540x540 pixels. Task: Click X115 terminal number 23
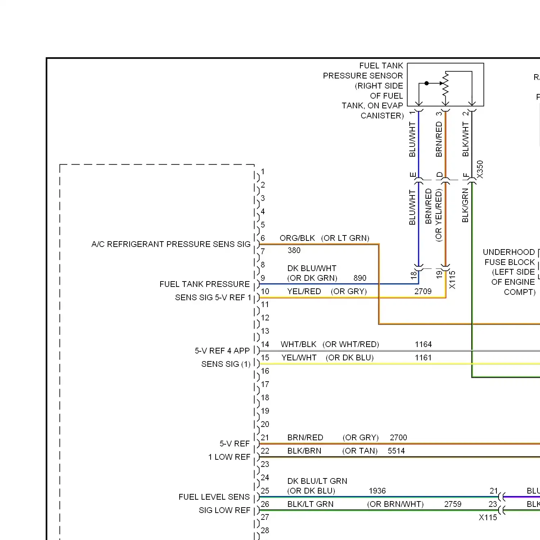click(x=493, y=504)
